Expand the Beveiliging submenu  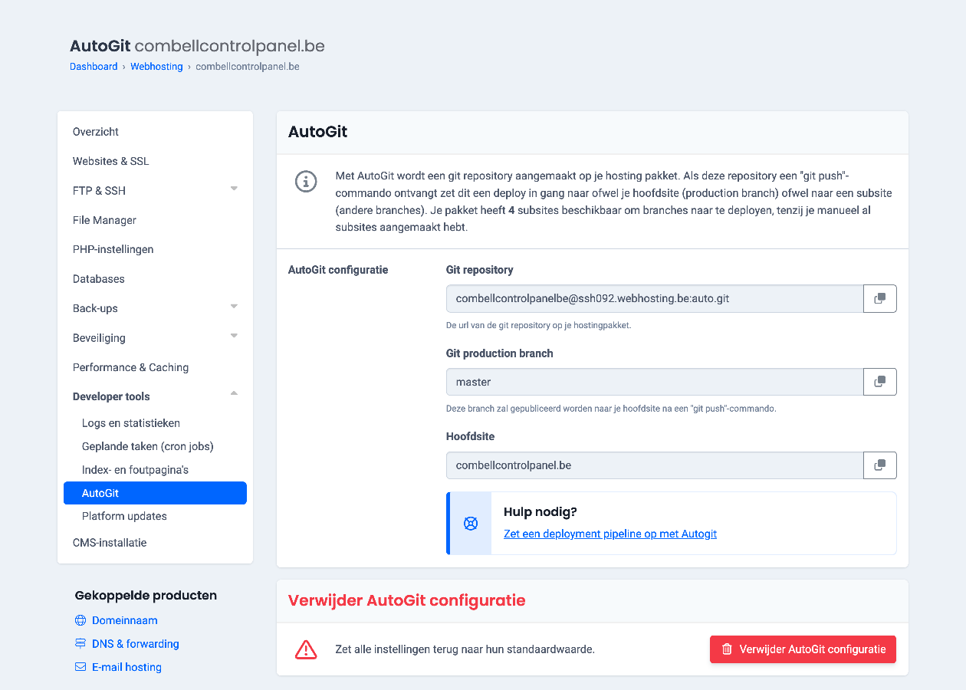point(234,336)
